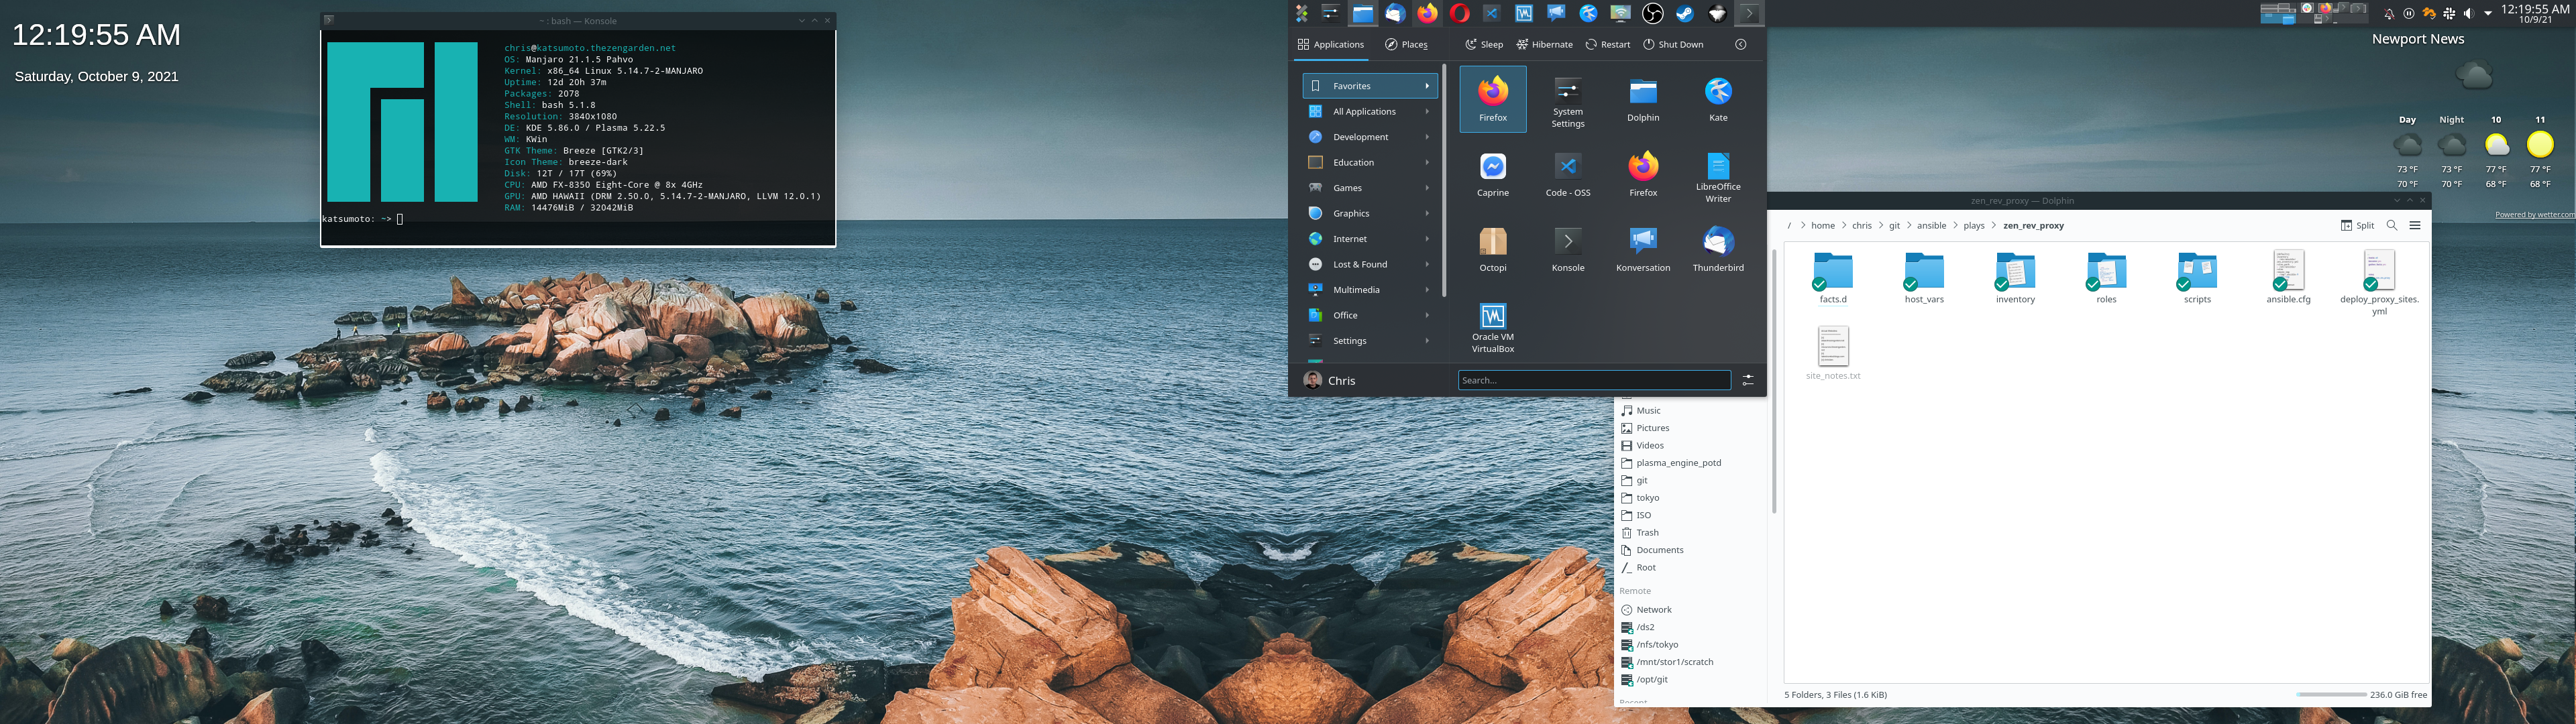
Task: Click the Sleep button
Action: [x=1484, y=44]
